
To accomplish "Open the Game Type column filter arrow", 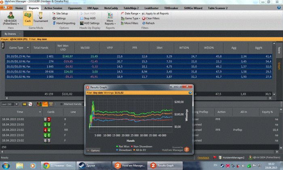I will (x=28, y=48).
